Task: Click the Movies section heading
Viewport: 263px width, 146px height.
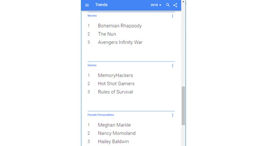Action: coord(92,16)
